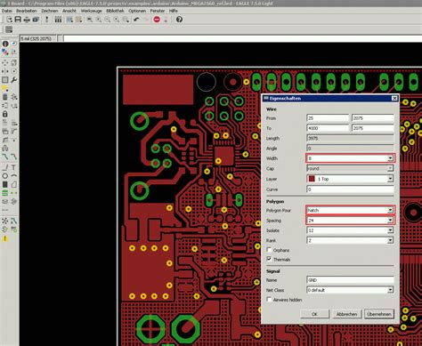Click the From X coordinate field

click(x=328, y=118)
